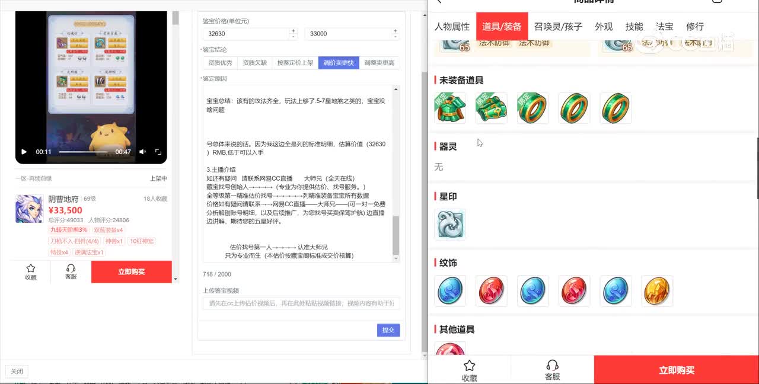Select 调整卖更高 conclusion option
The height and width of the screenshot is (384, 759).
(379, 63)
